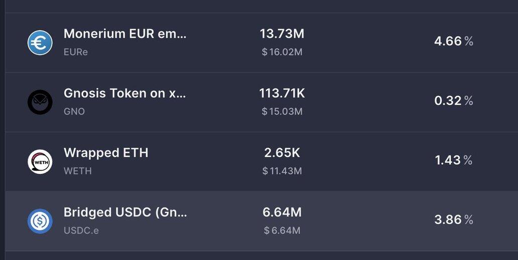
Task: Click the Wrapped ETH WETH icon
Action: (x=40, y=161)
